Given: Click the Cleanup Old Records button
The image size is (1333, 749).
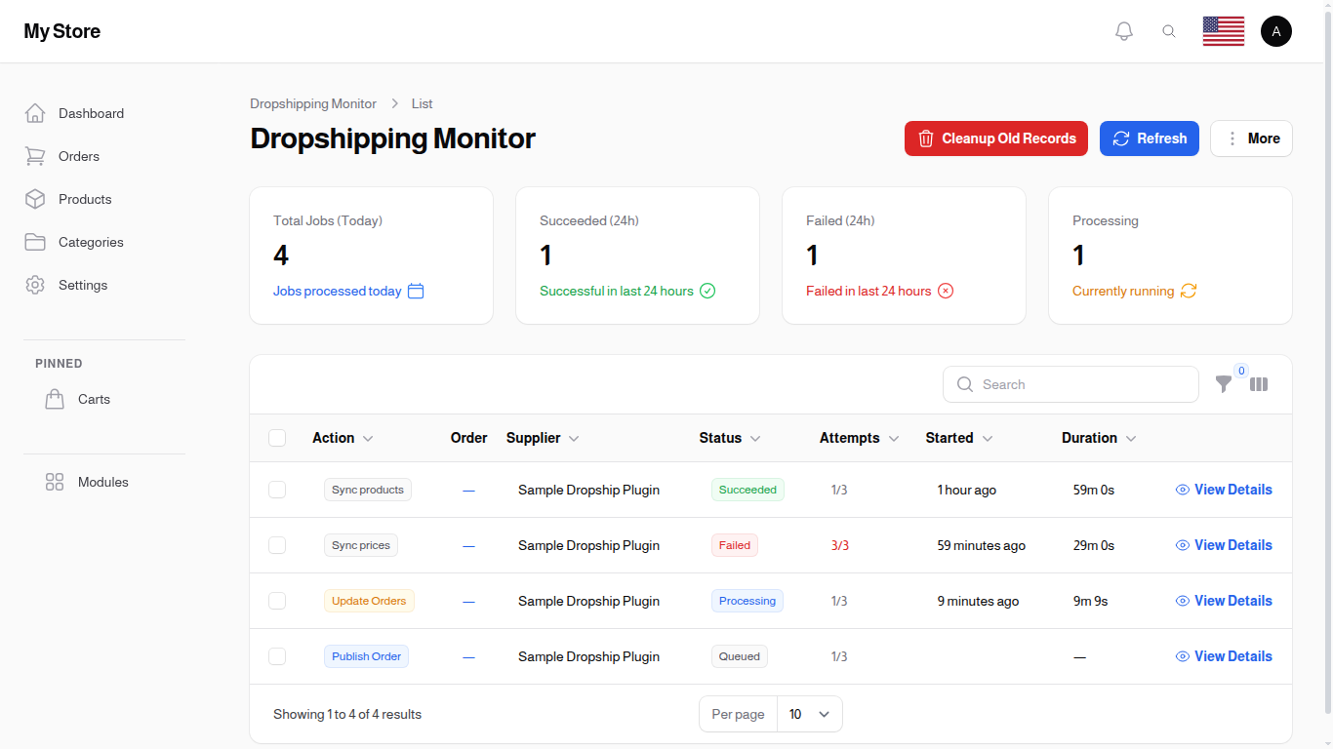Looking at the screenshot, I should (995, 138).
